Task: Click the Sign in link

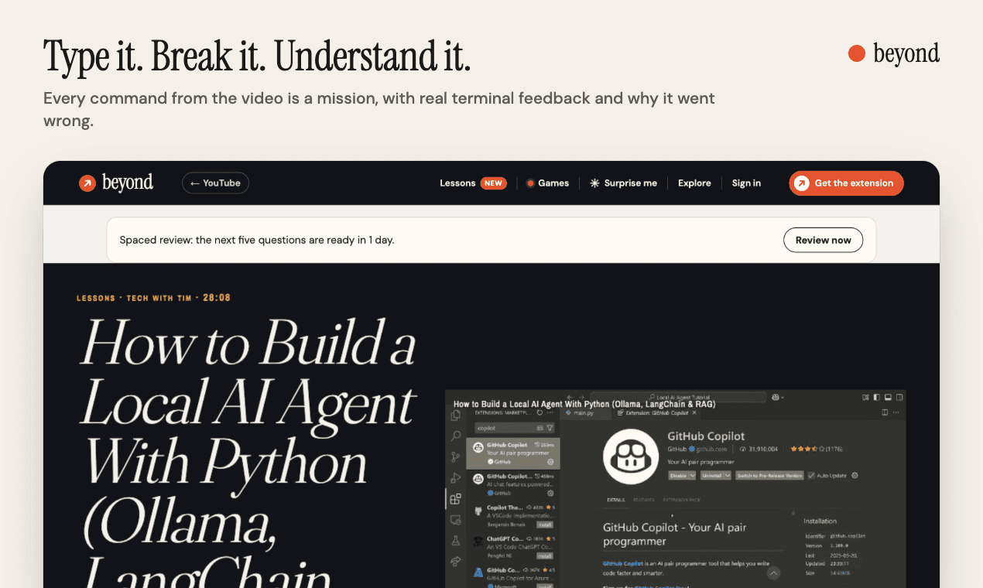Action: tap(746, 183)
